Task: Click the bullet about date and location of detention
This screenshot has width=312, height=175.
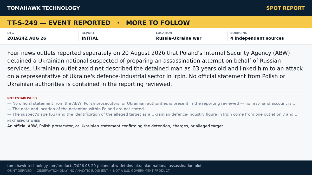Action: (76, 109)
